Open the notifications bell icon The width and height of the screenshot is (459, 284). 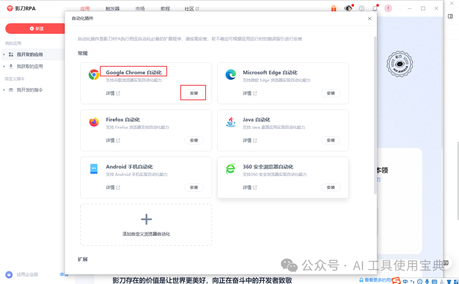(375, 8)
